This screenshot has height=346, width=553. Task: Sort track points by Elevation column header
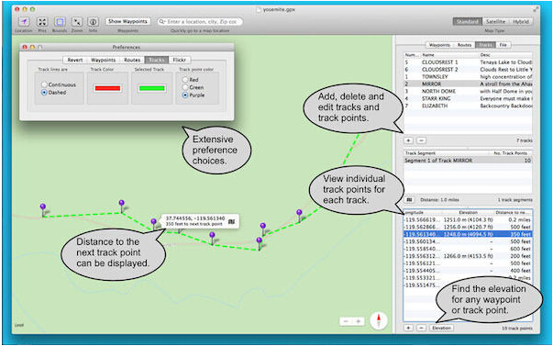point(468,213)
